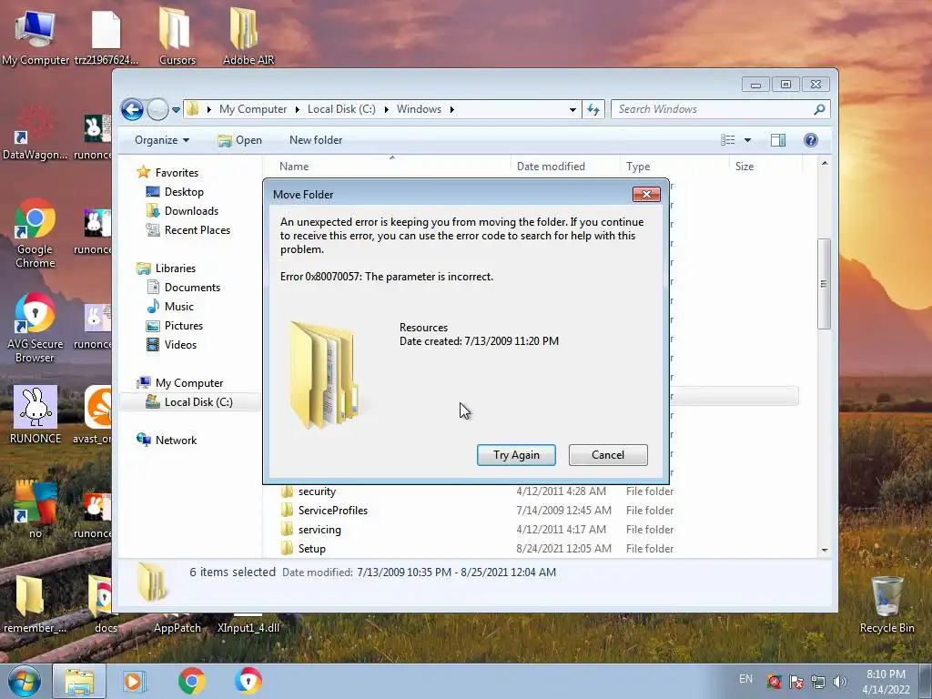
Task: Open the Organize menu
Action: click(162, 140)
